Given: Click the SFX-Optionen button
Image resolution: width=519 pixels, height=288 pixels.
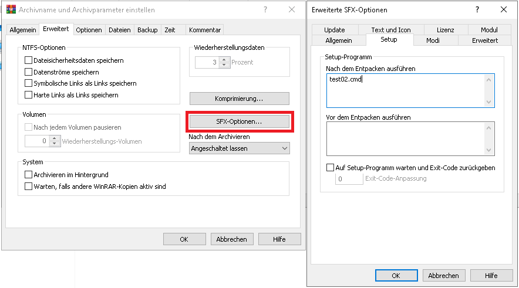Looking at the screenshot, I should 239,121.
